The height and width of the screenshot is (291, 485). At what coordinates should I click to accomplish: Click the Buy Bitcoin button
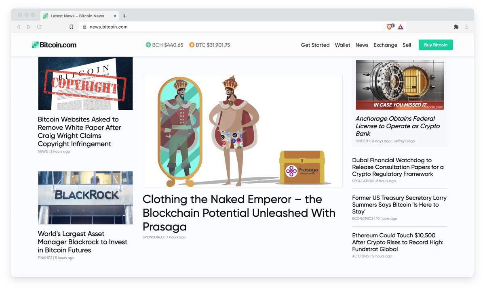pos(436,45)
